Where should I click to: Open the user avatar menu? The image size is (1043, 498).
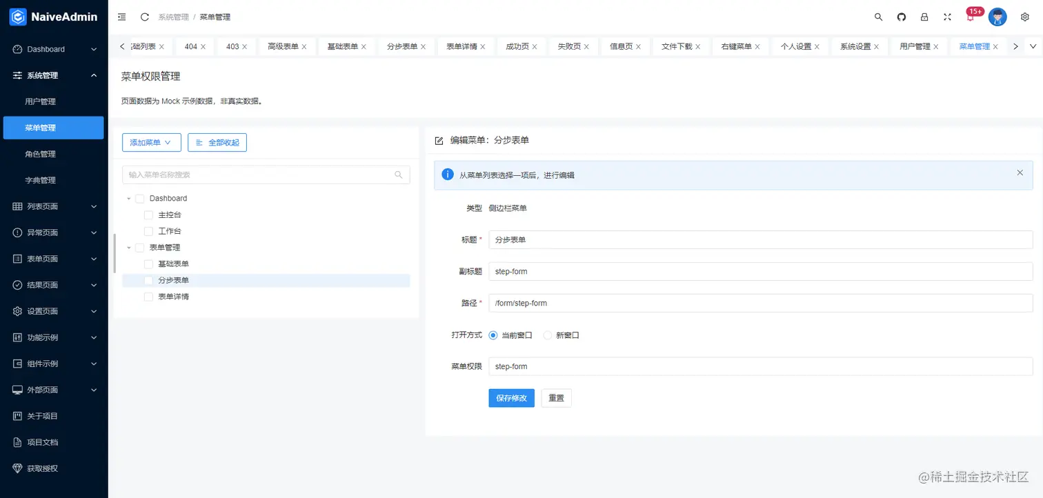pyautogui.click(x=997, y=17)
